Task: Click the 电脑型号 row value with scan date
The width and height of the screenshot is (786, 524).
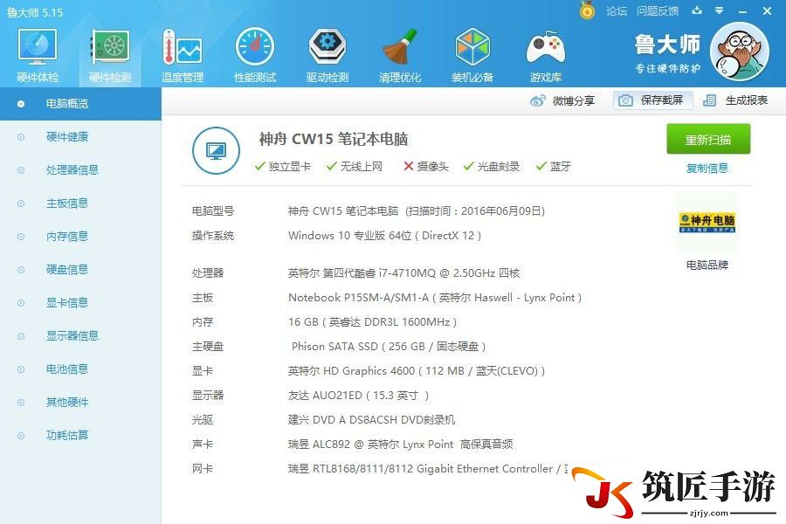Action: tap(416, 211)
